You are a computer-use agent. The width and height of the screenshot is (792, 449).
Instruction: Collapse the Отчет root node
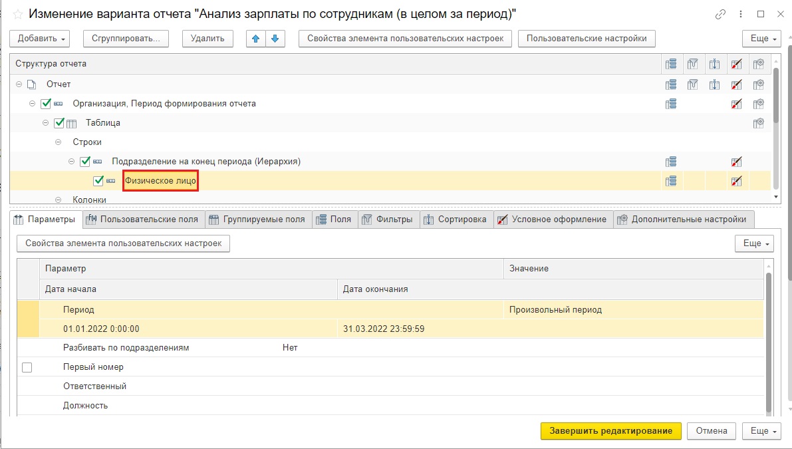(19, 84)
